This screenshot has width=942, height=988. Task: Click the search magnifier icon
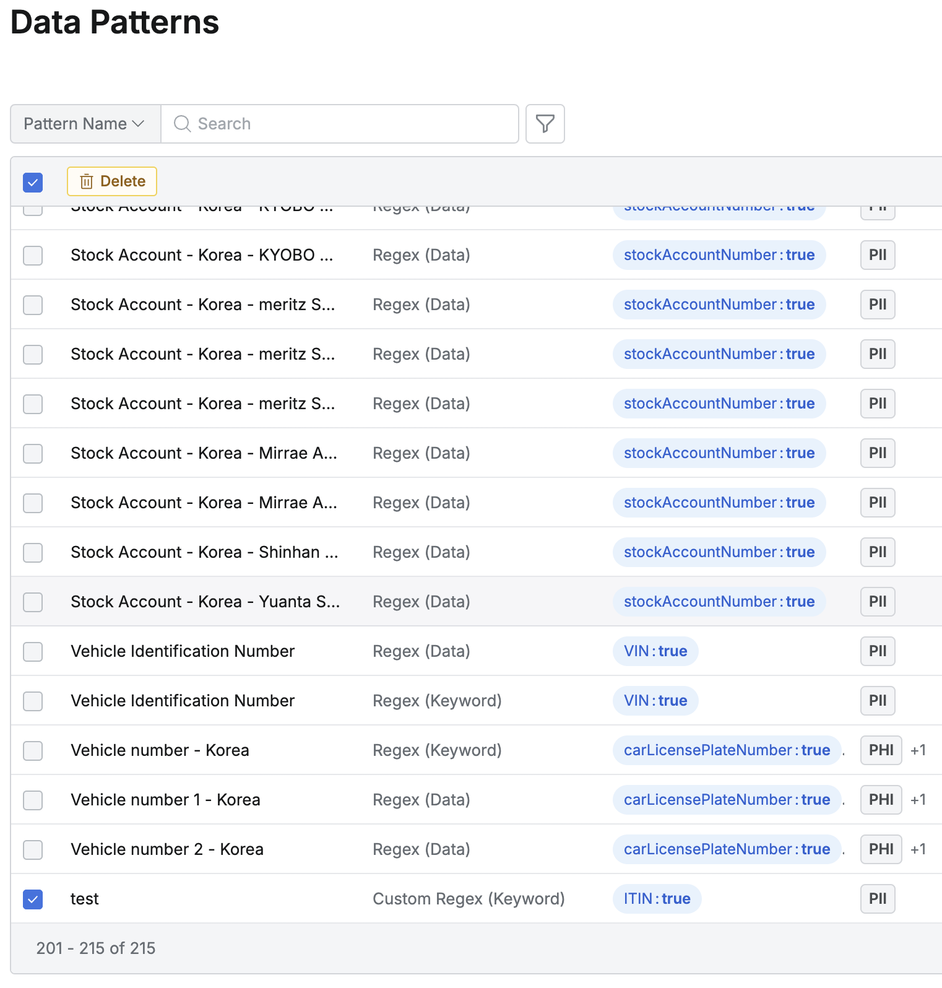[x=182, y=124]
